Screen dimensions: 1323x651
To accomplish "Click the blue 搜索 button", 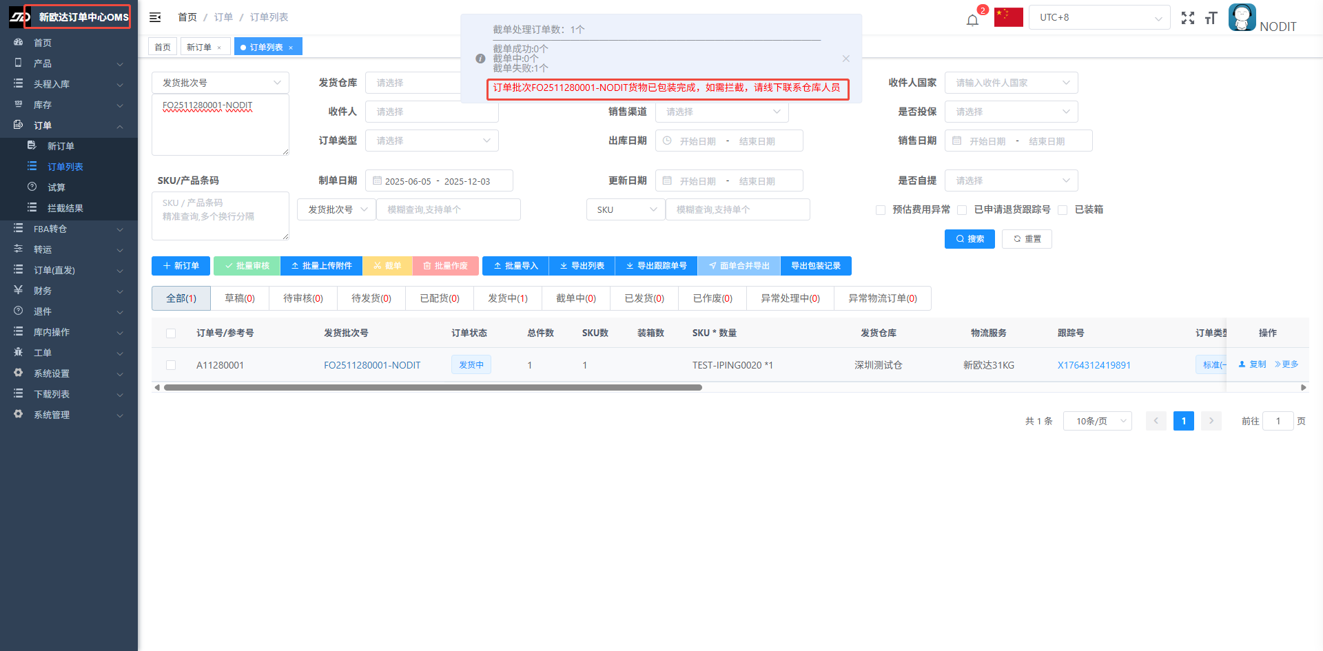I will coord(969,239).
